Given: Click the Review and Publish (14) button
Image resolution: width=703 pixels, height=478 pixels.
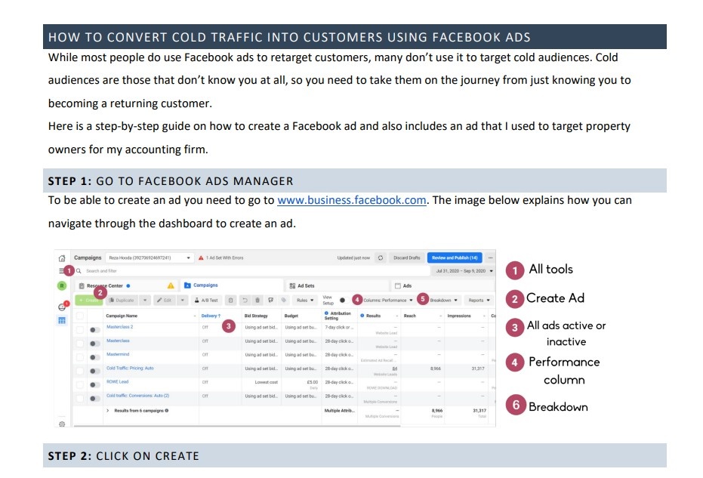Looking at the screenshot, I should click(455, 258).
